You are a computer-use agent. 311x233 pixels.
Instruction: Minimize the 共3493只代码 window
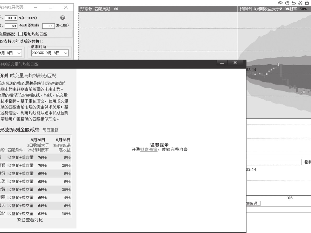click(36, 8)
